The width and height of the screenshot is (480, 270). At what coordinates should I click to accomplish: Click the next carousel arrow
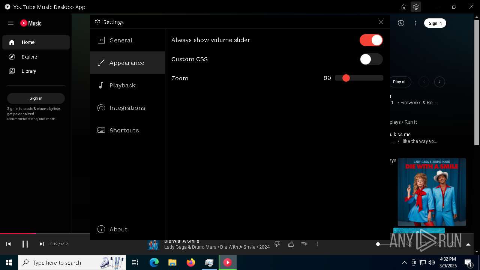tap(439, 82)
